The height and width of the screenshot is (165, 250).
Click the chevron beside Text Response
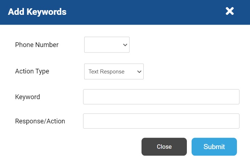click(139, 72)
